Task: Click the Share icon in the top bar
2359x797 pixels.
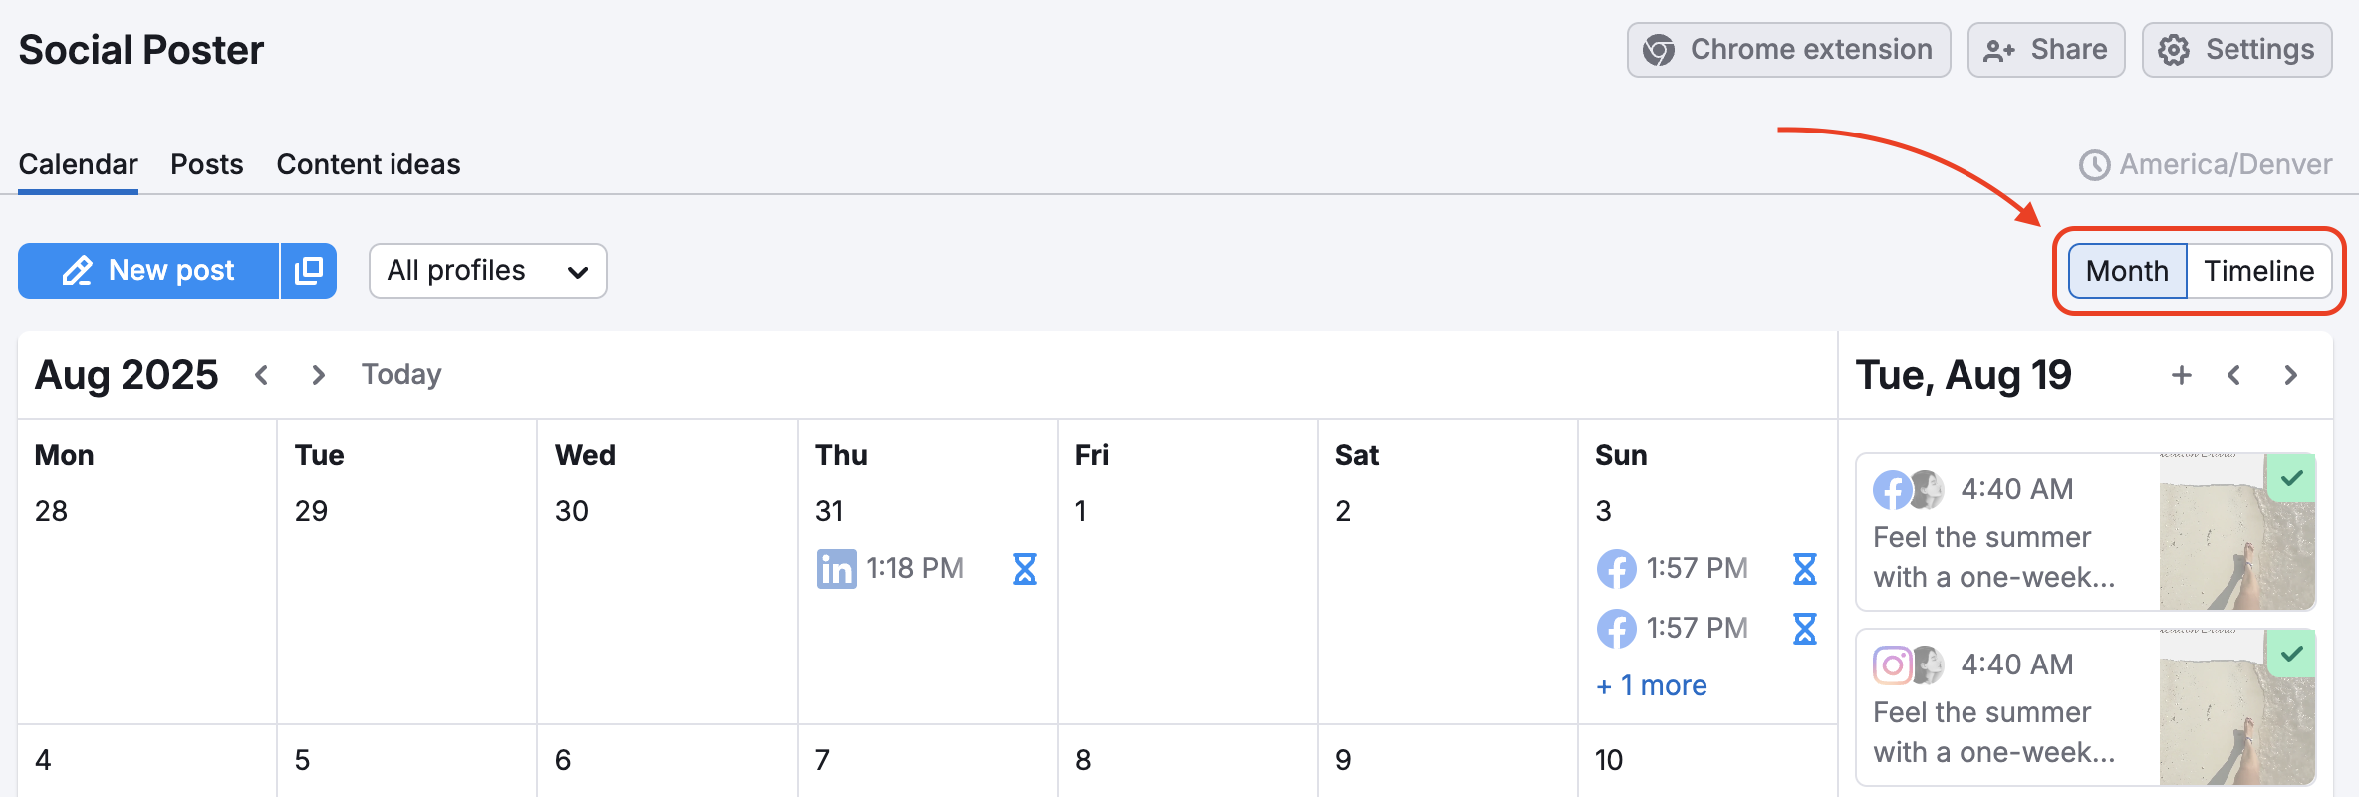Action: [1999, 49]
